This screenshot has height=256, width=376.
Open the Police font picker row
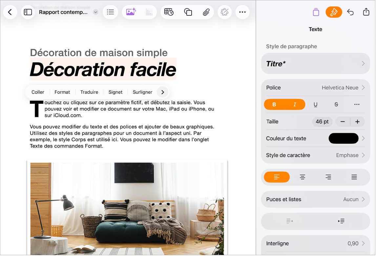[x=315, y=88]
